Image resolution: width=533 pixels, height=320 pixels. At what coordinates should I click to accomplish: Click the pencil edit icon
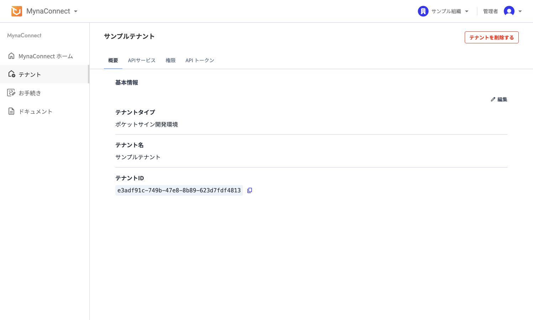(493, 100)
